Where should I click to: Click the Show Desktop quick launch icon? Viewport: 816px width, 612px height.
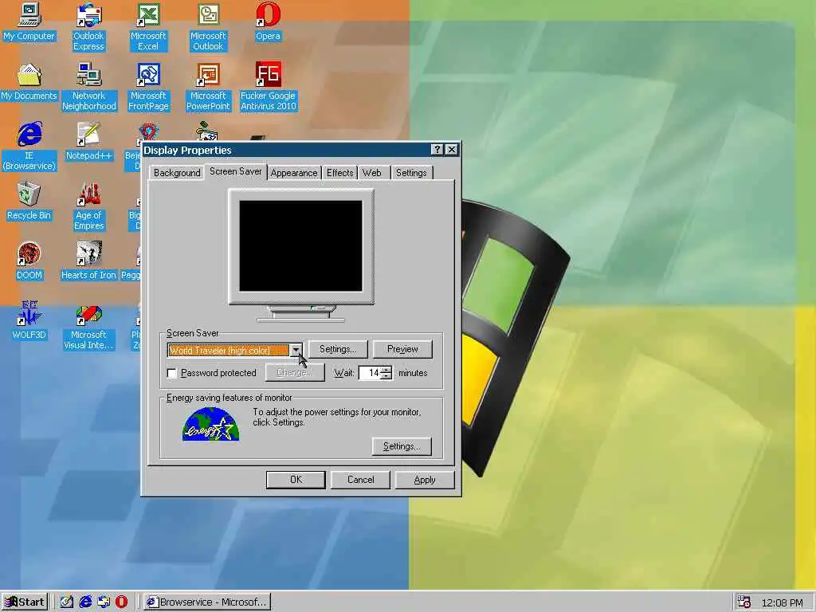click(66, 602)
